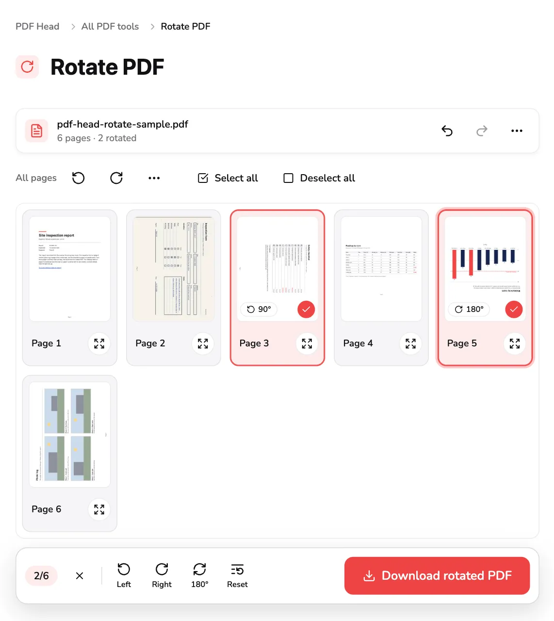Click the 2/6 selection count badge

41,576
